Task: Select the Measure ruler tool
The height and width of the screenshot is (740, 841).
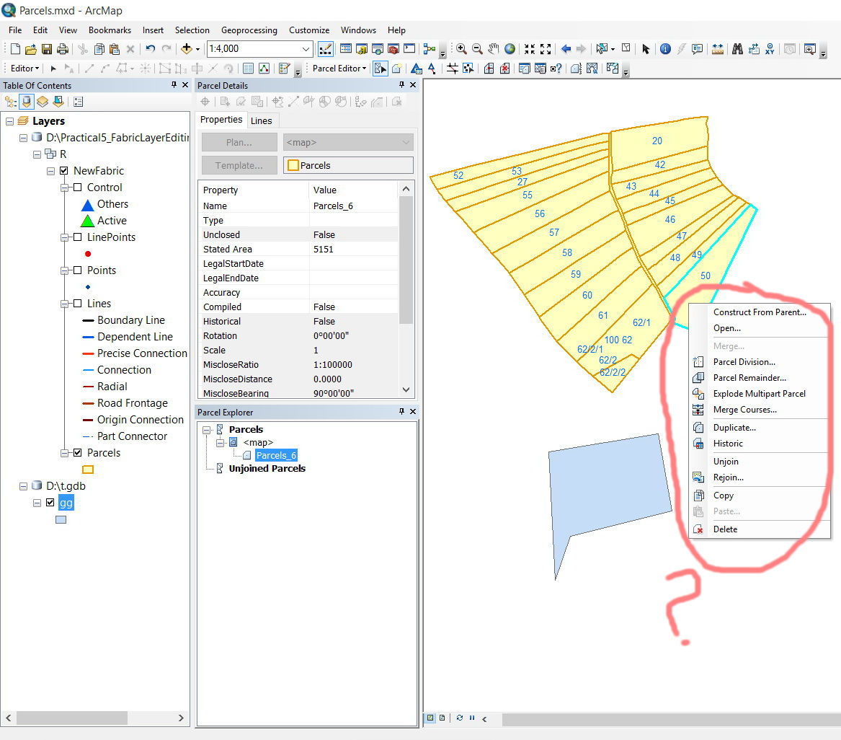Action: tap(718, 49)
